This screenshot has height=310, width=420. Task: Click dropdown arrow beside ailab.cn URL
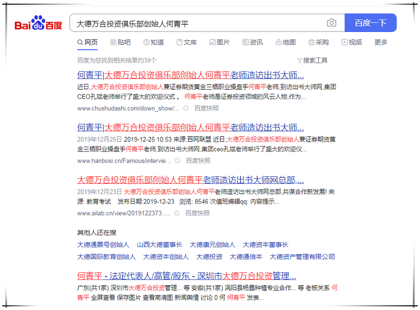[x=177, y=213]
